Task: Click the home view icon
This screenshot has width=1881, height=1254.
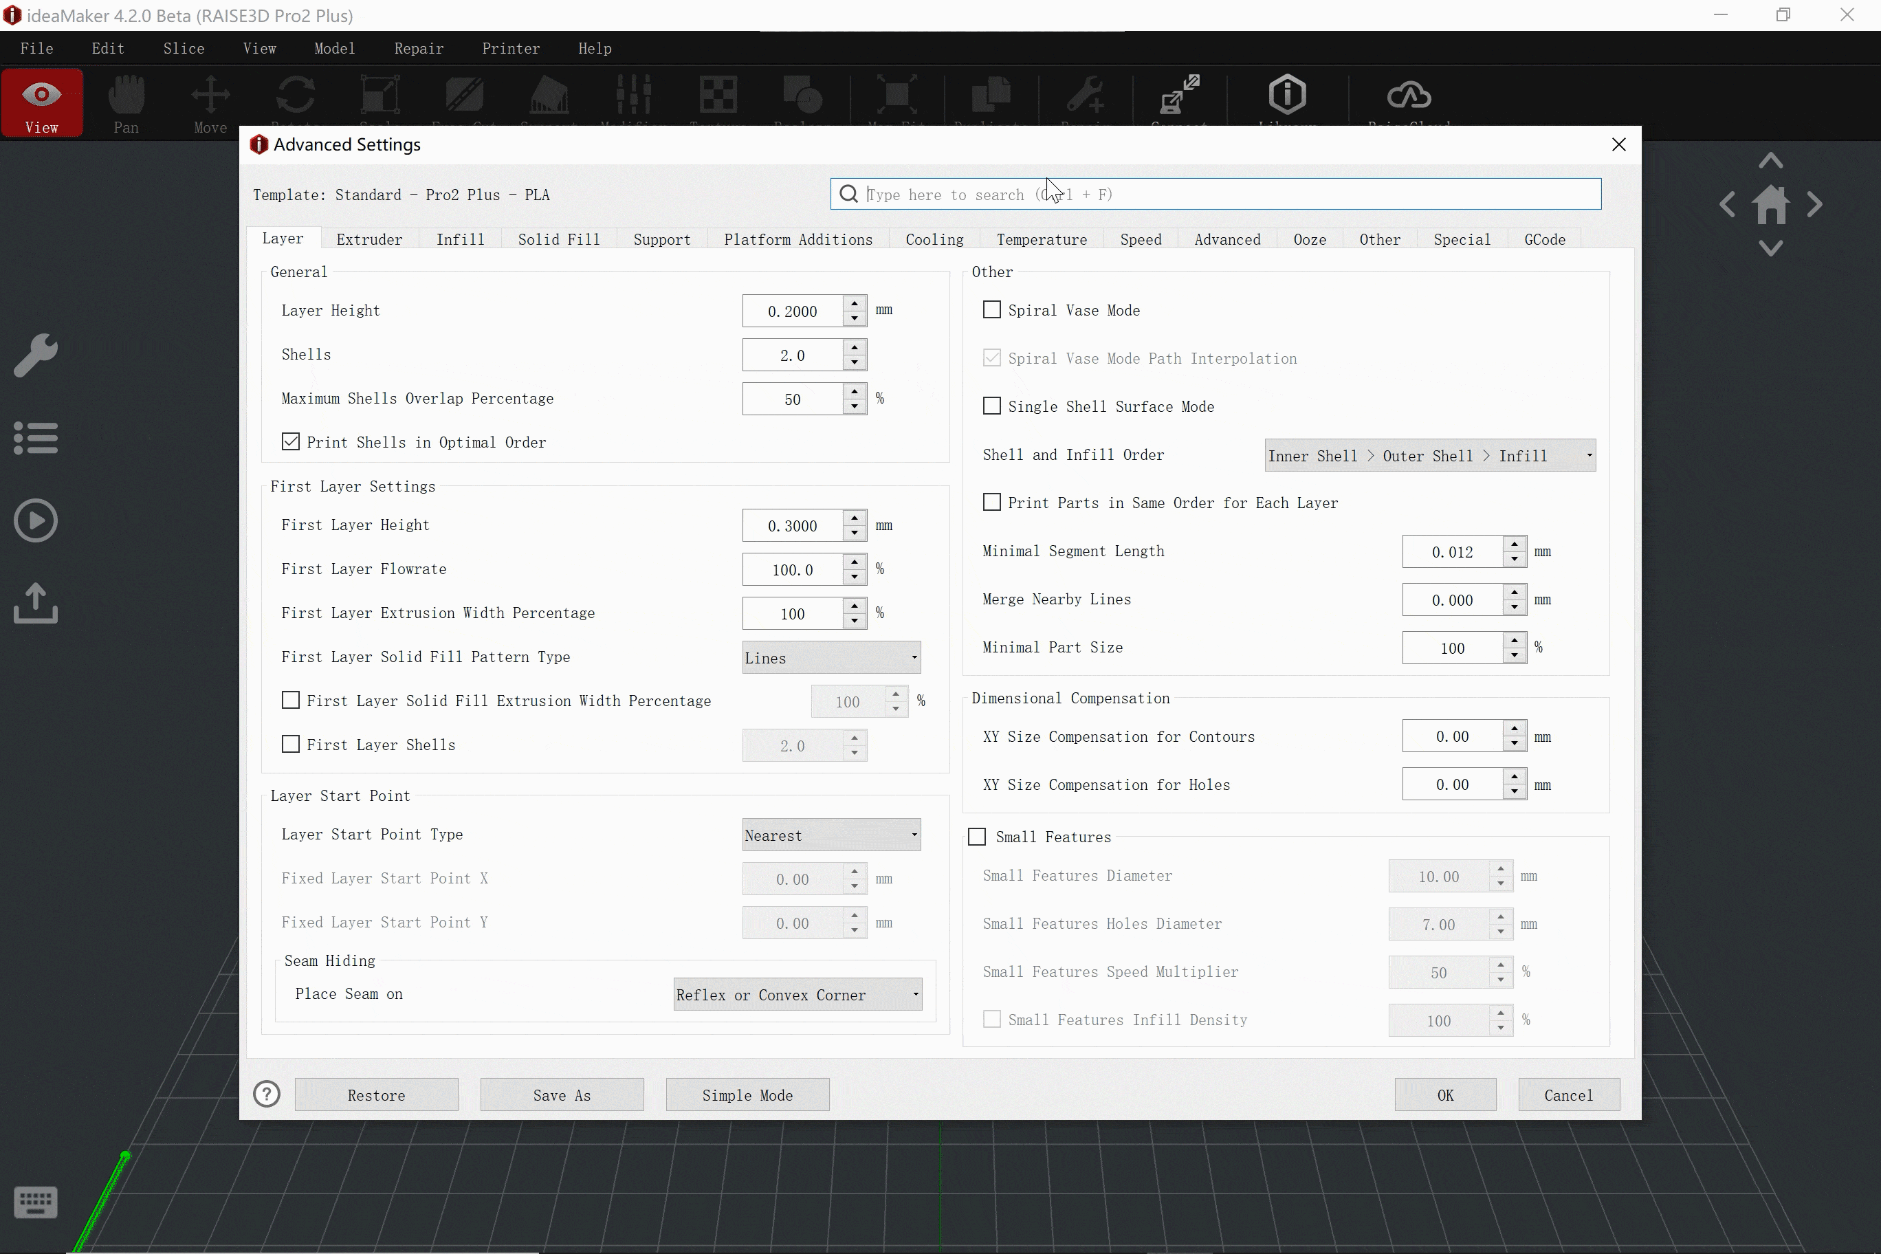Action: click(1770, 205)
